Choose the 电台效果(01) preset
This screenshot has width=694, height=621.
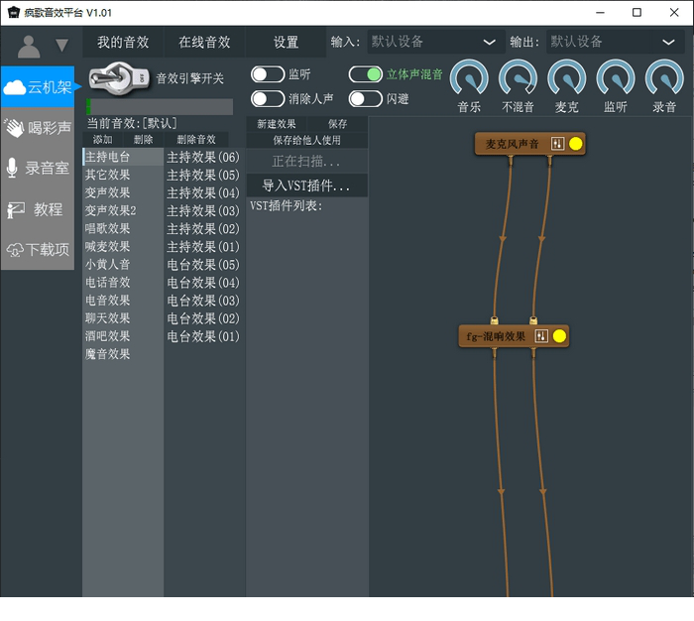(204, 336)
